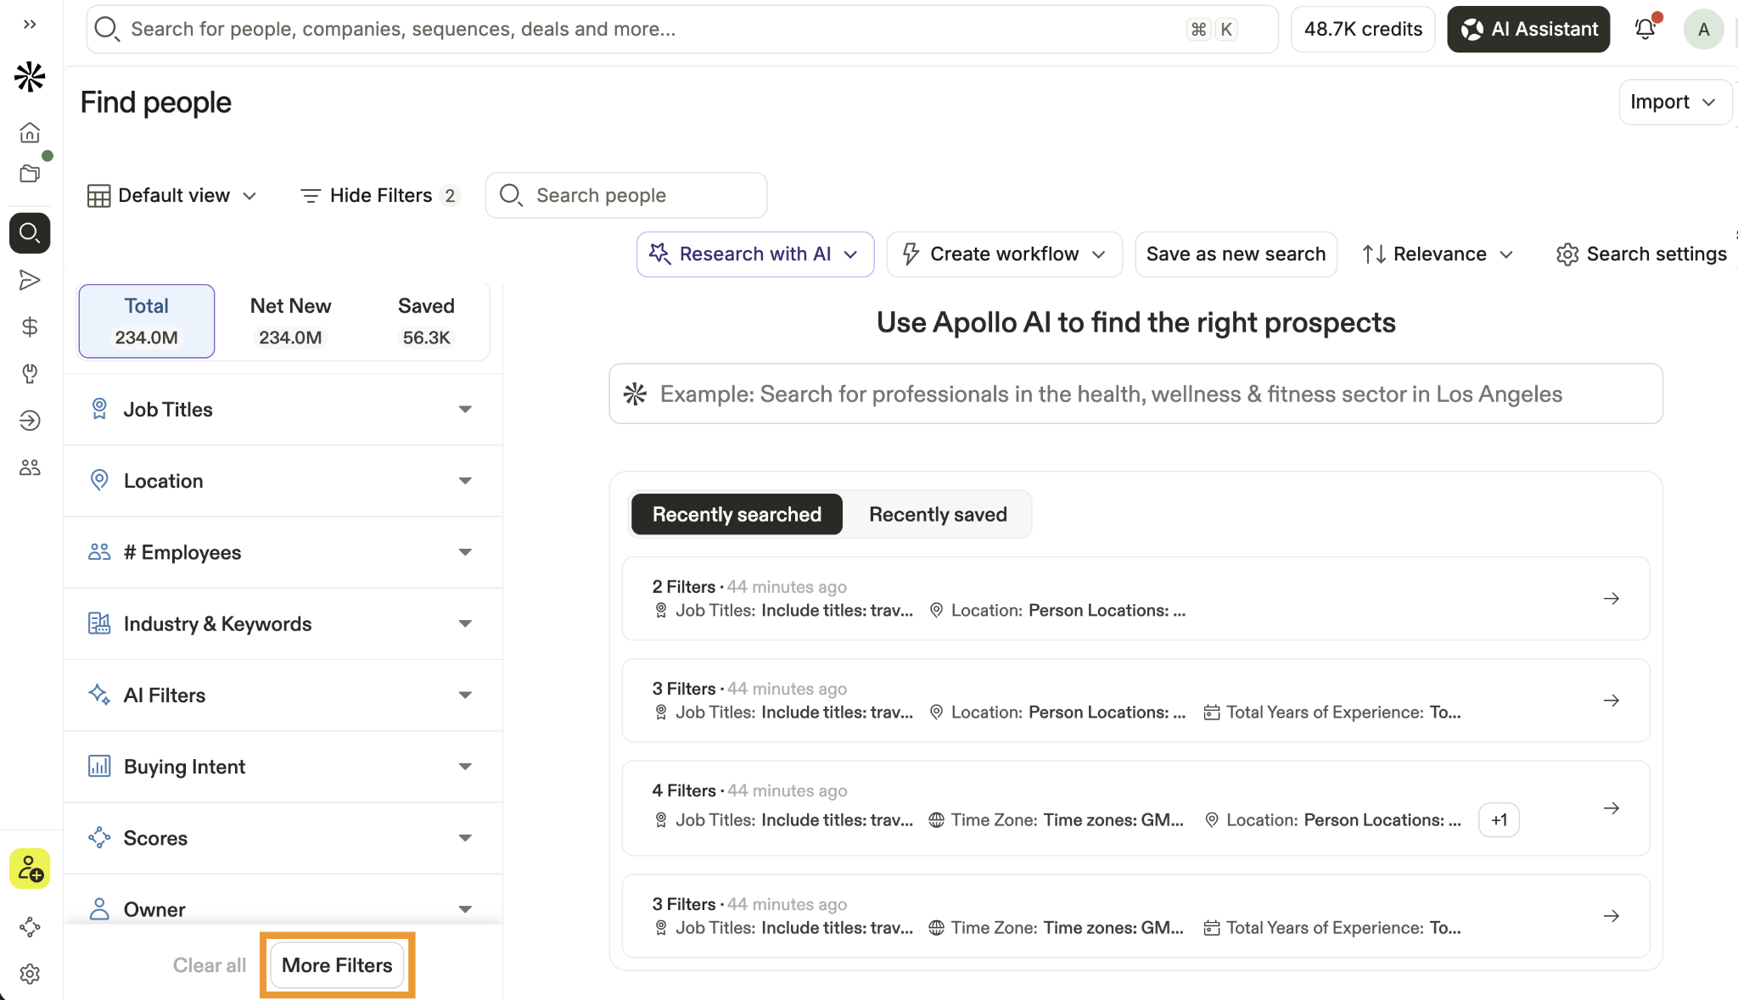Viewport: 1738px width, 1000px height.
Task: Open Research with AI dropdown
Action: coord(755,254)
